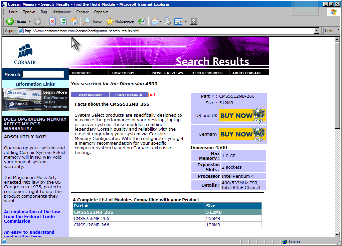The height and width of the screenshot is (246, 342).
Task: Click the Corsair sails logo
Action: [x=25, y=54]
